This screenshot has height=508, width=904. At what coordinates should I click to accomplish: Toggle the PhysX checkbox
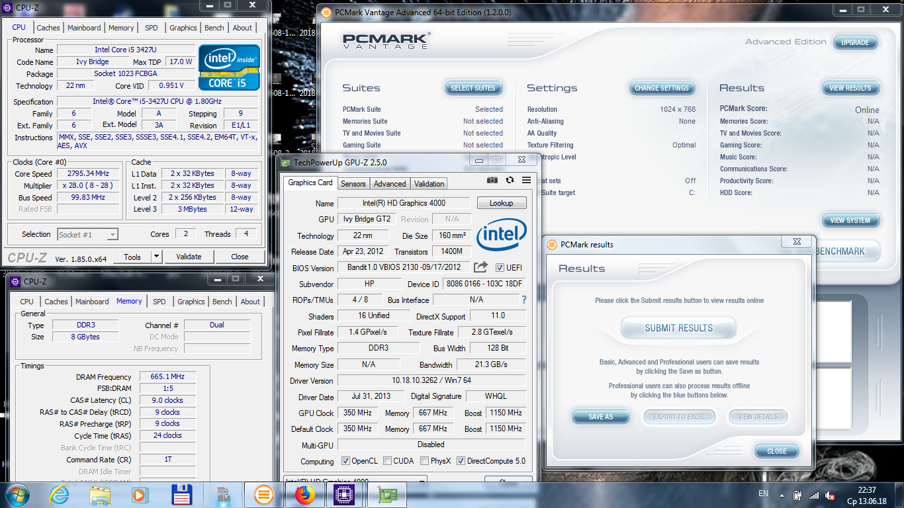[424, 461]
